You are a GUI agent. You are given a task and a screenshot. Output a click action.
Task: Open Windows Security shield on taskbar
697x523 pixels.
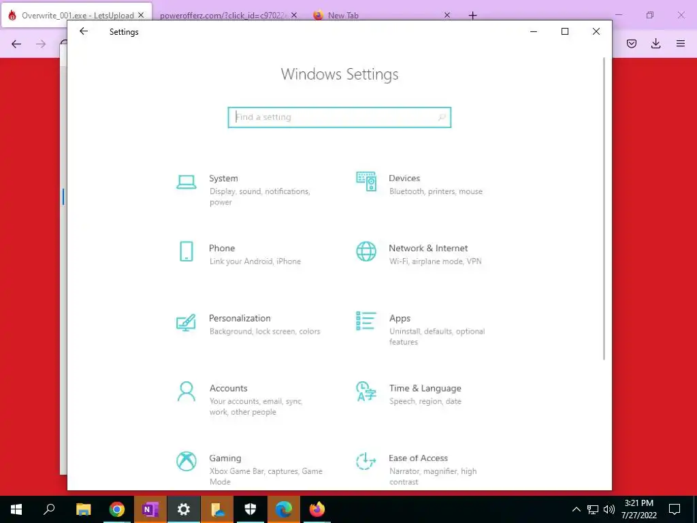point(250,509)
